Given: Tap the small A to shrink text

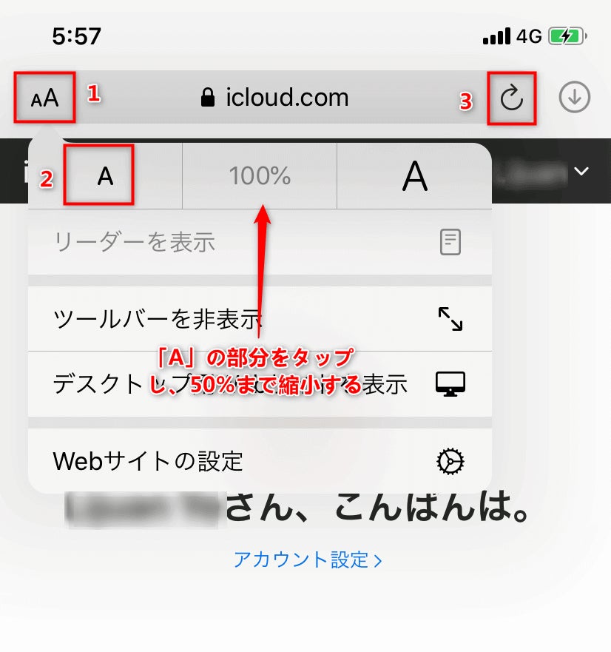Looking at the screenshot, I should tap(105, 176).
